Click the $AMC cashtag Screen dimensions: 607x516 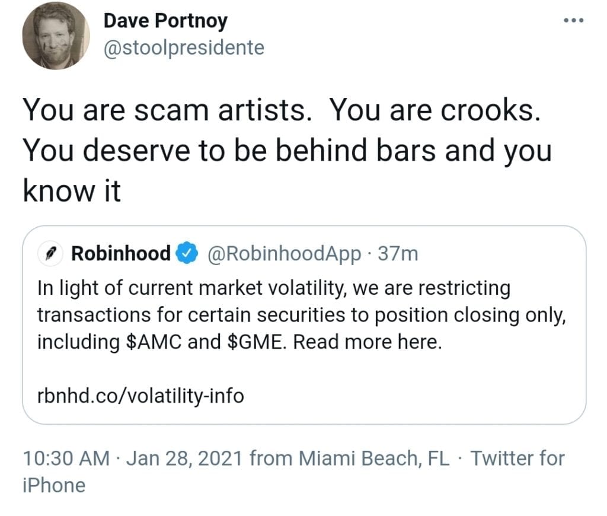click(x=154, y=342)
